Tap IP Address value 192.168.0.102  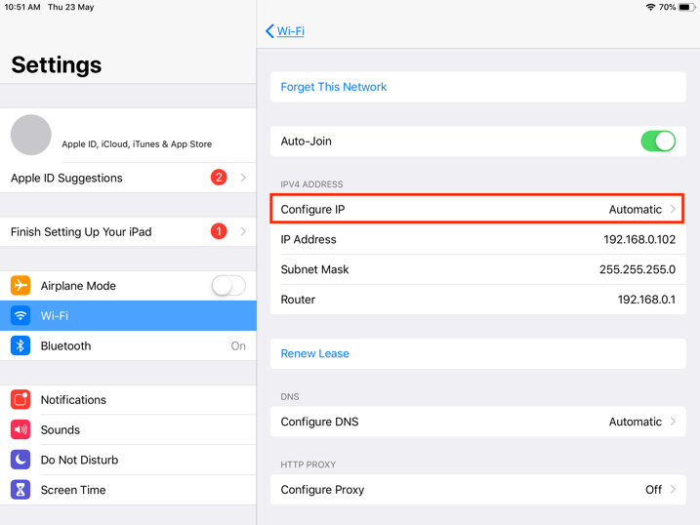[x=639, y=239]
